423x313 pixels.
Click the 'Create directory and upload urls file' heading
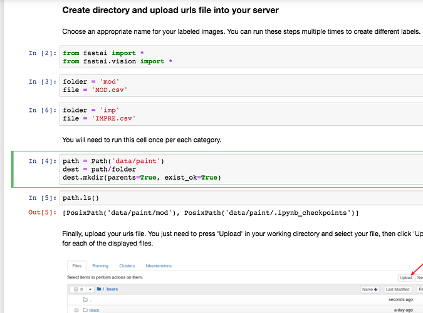[170, 10]
